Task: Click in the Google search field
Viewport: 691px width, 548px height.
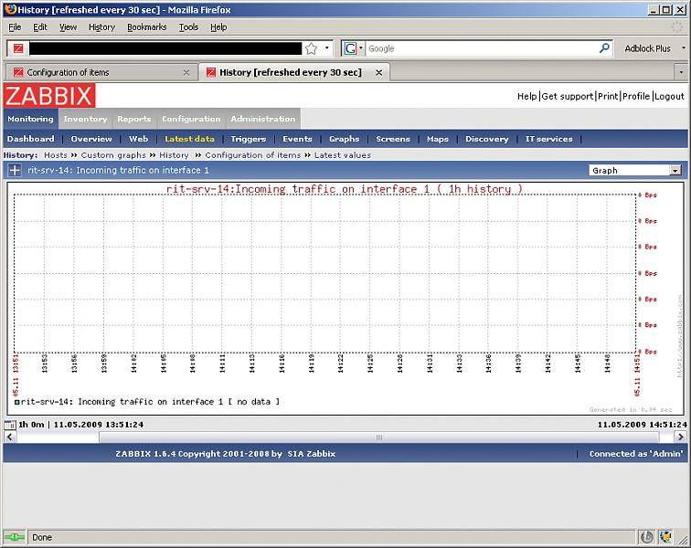Action: [480, 48]
